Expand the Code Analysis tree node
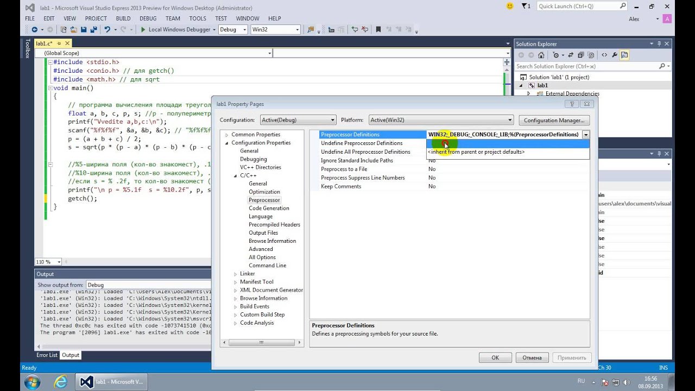Screen dimensions: 695x391 [236, 323]
